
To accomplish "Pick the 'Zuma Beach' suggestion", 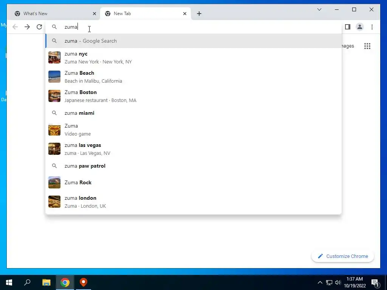I will [193, 77].
